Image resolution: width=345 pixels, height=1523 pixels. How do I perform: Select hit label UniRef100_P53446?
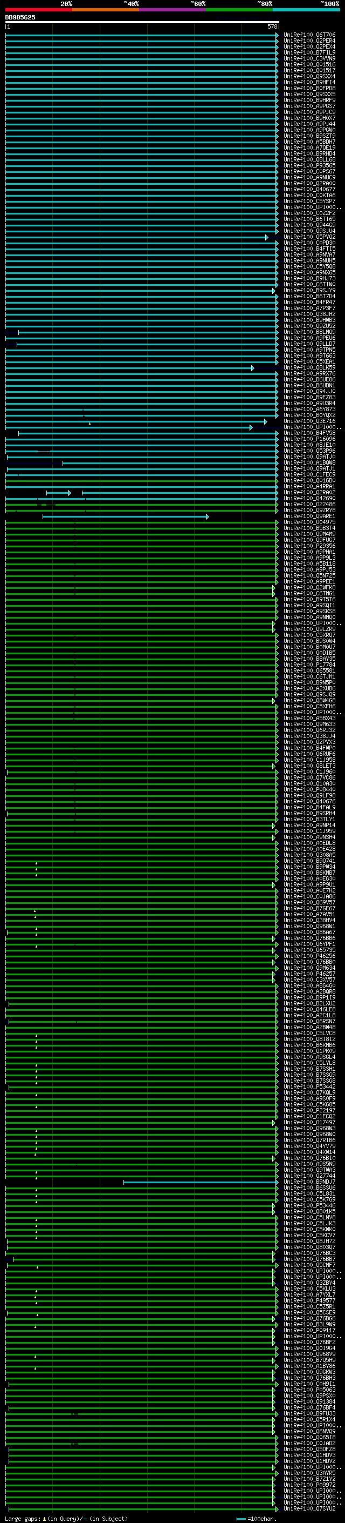coord(309,1205)
